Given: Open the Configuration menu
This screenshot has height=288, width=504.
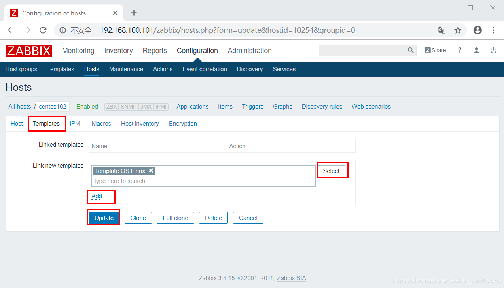Looking at the screenshot, I should [197, 51].
